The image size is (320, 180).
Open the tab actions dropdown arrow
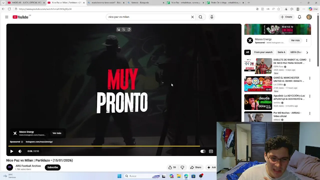(3, 3)
